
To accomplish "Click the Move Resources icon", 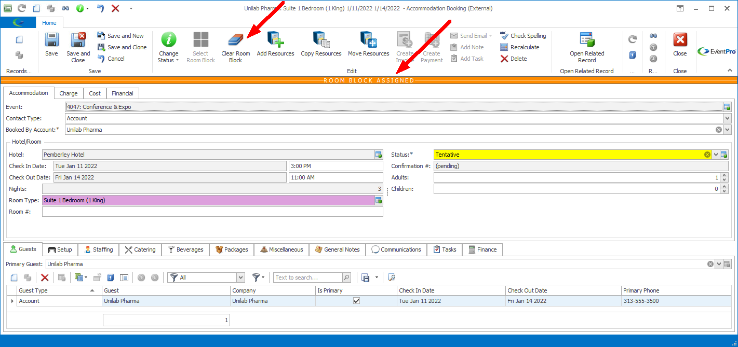I will 368,40.
